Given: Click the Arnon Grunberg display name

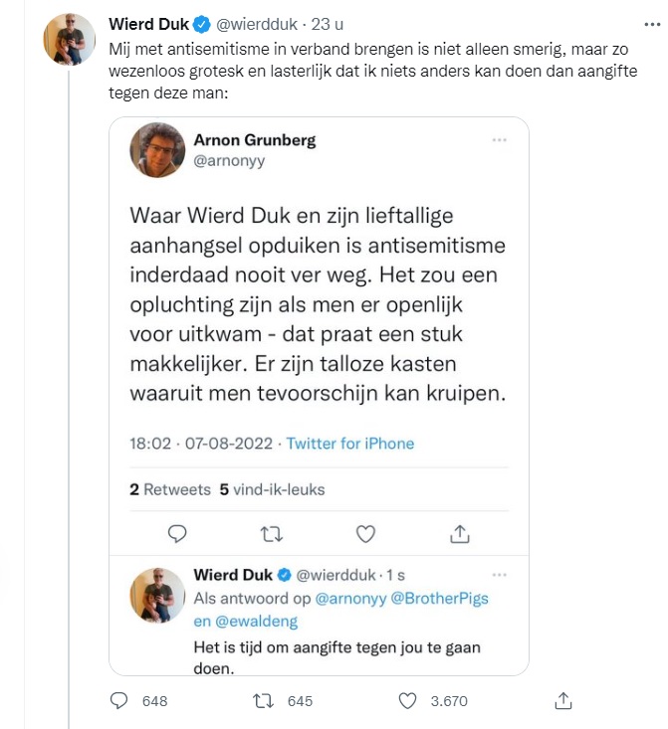Looking at the screenshot, I should coord(254,139).
